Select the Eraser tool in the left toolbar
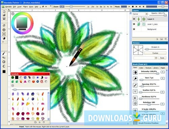Viewport: 169px width, 129px height. (x=4, y=58)
